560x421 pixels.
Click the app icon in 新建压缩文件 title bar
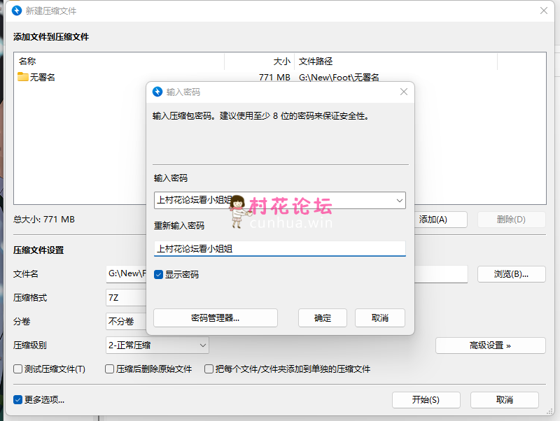[16, 10]
